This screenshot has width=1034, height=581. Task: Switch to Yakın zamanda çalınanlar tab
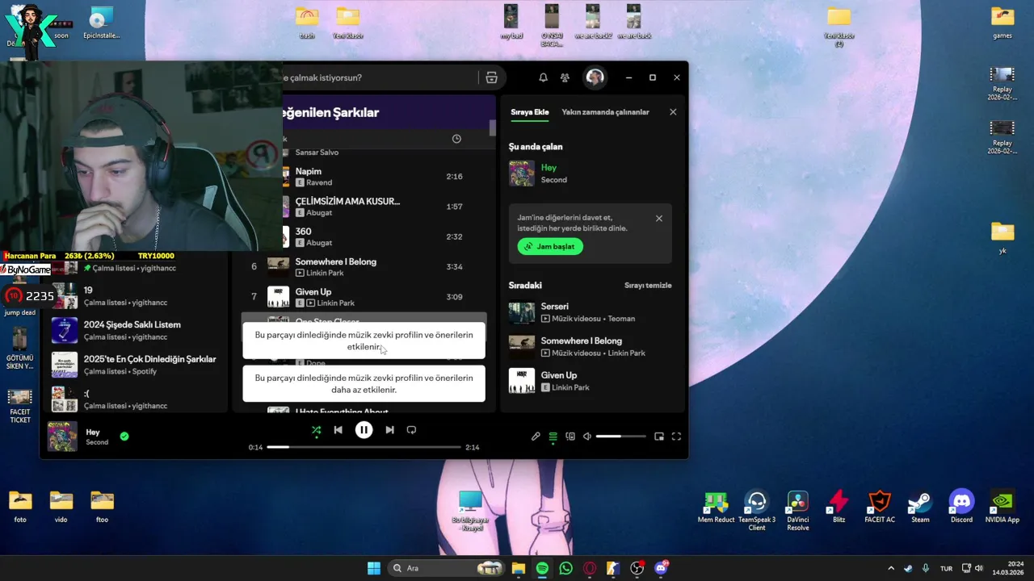coord(605,112)
